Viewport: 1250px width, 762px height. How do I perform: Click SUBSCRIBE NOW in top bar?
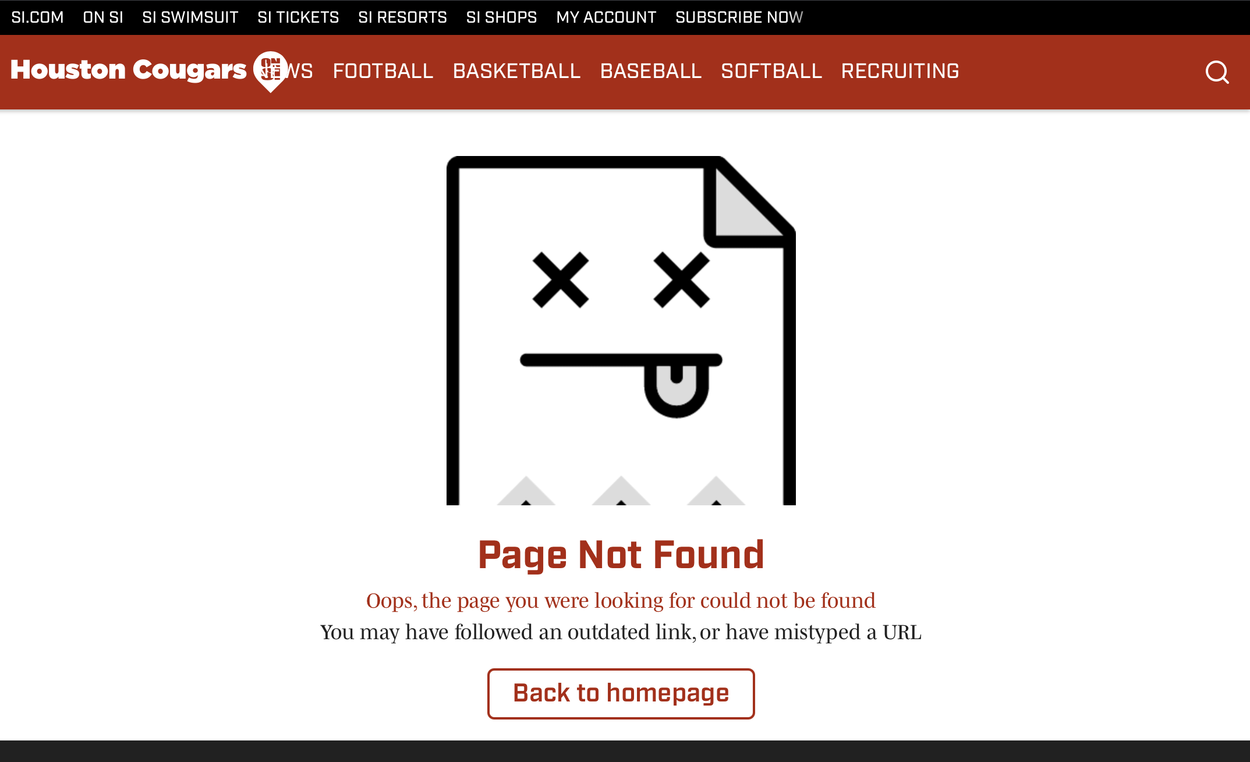pyautogui.click(x=739, y=17)
